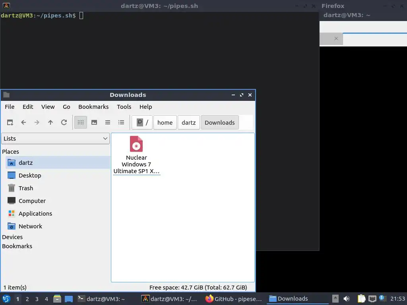The height and width of the screenshot is (305, 407).
Task: Click the 'Downloads' path button
Action: pyautogui.click(x=219, y=122)
